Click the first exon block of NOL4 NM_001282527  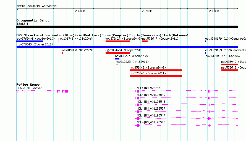pos(138,112)
